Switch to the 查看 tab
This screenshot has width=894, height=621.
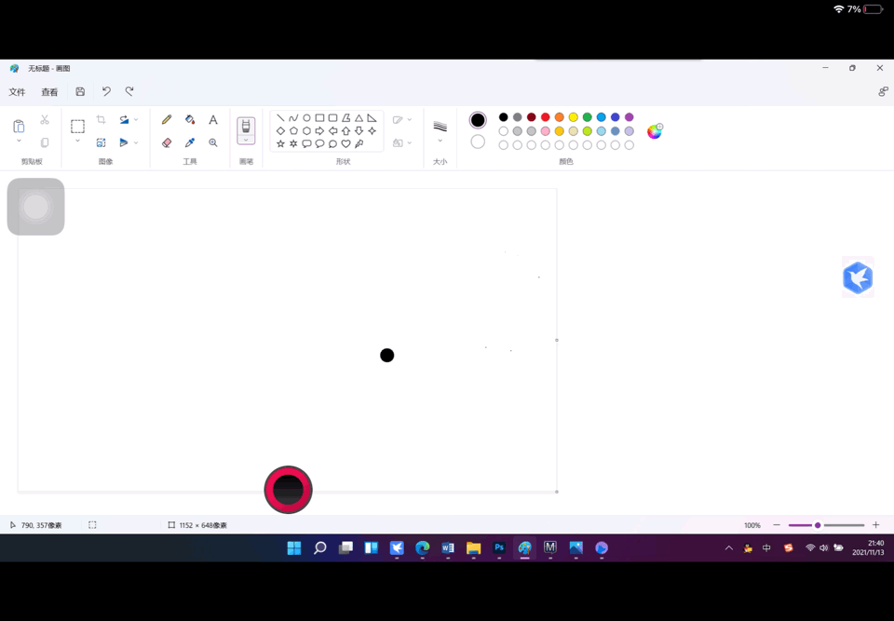pyautogui.click(x=47, y=91)
